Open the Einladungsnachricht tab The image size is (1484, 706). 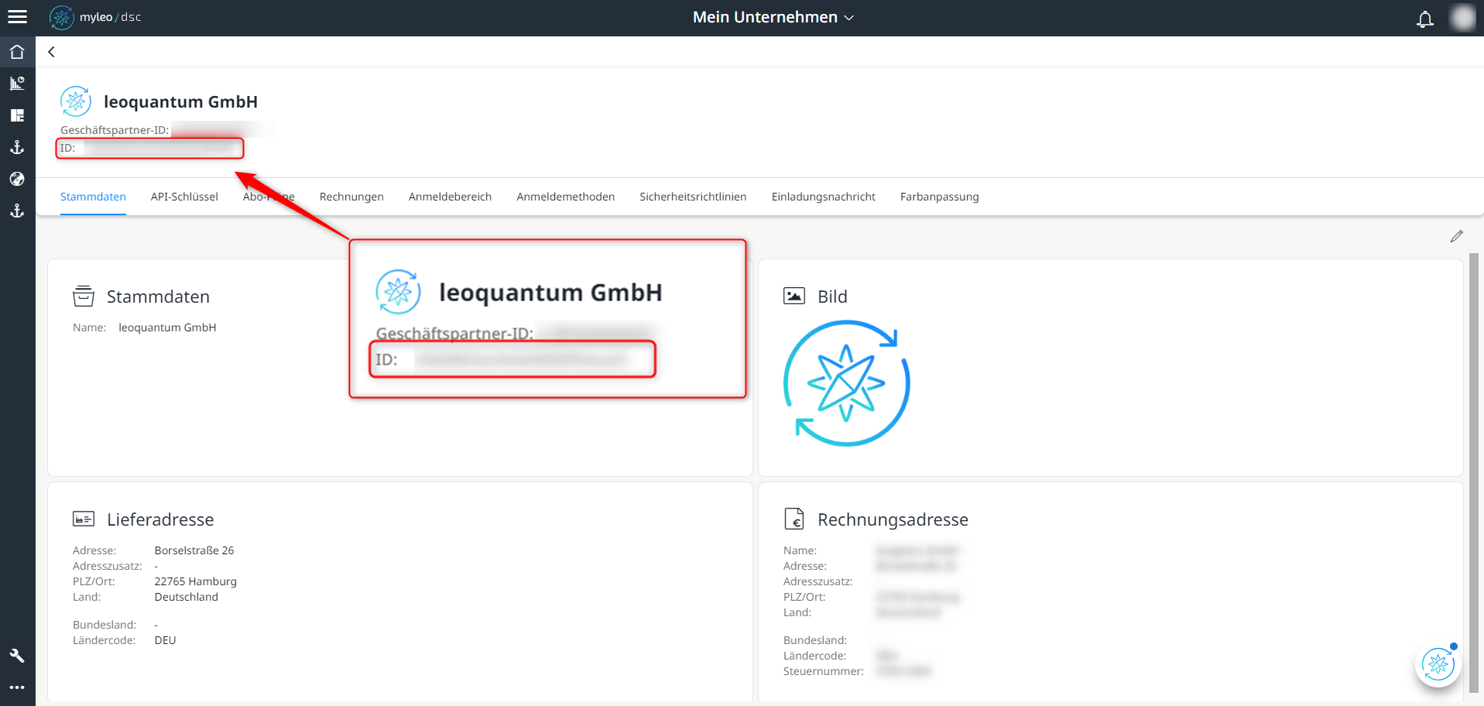(x=824, y=197)
